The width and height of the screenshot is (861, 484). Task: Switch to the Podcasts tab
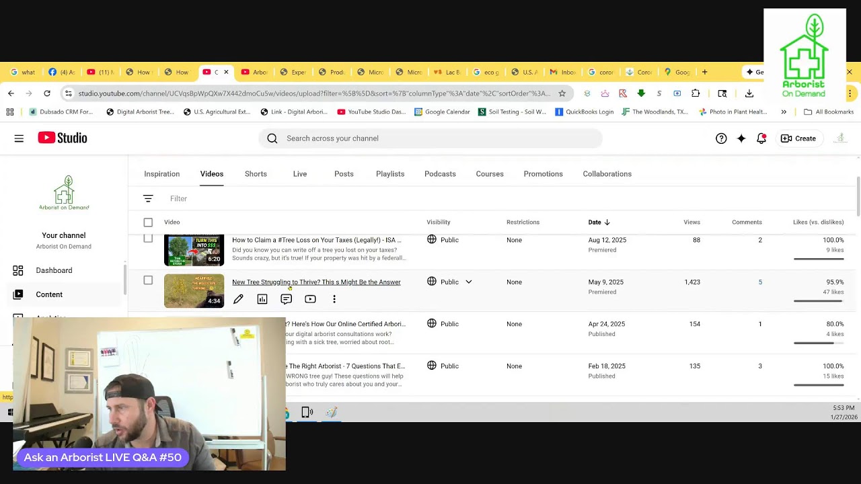pyautogui.click(x=440, y=174)
